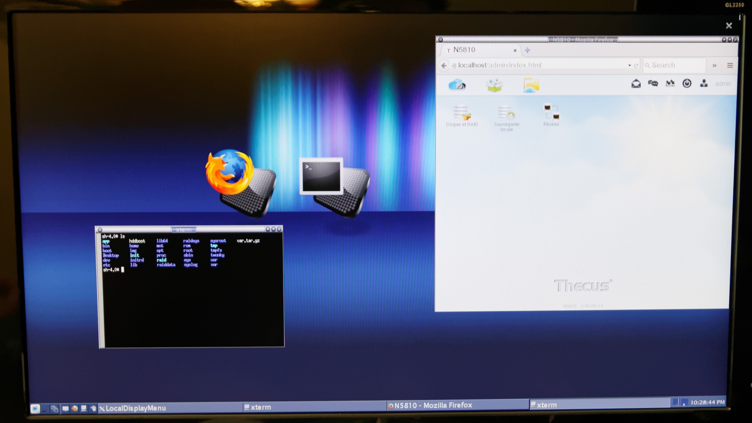
Task: Click the admin user label
Action: [x=723, y=84]
